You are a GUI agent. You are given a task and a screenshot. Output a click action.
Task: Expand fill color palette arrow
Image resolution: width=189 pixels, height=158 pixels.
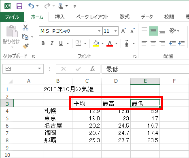pyautogui.click(x=102, y=43)
